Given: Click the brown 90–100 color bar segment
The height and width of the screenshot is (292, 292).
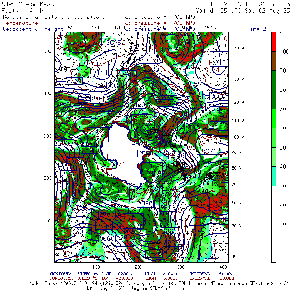Looking at the screenshot, I should point(274,61).
